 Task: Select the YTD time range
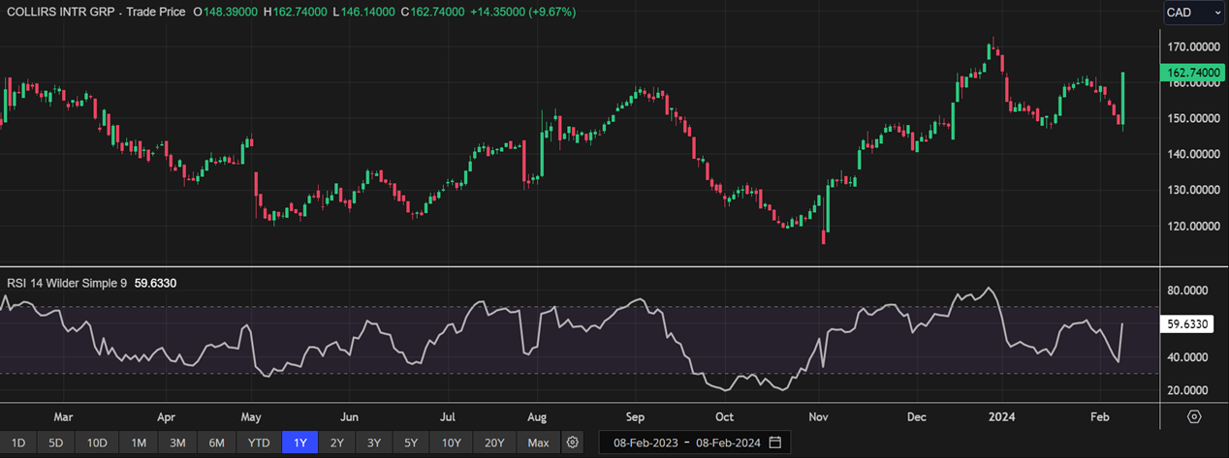point(259,443)
